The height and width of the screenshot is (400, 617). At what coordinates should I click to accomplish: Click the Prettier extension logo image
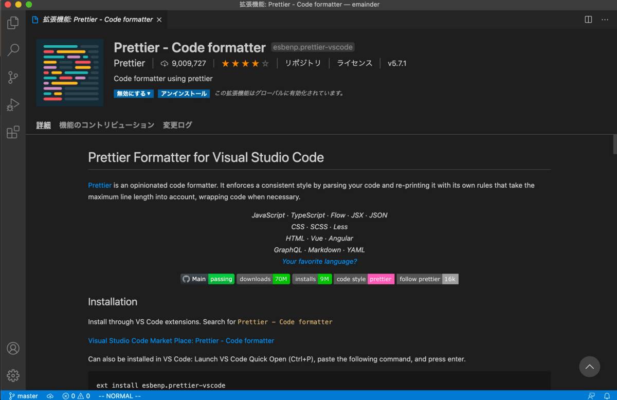[x=70, y=72]
